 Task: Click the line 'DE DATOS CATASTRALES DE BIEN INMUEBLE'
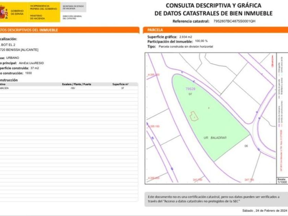click(x=213, y=13)
